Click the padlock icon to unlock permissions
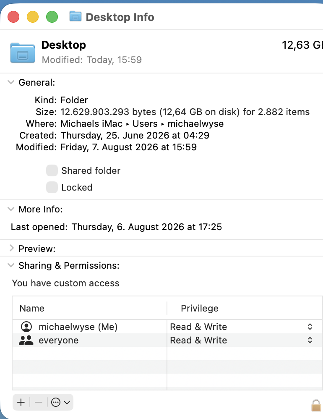The image size is (323, 419). click(316, 406)
